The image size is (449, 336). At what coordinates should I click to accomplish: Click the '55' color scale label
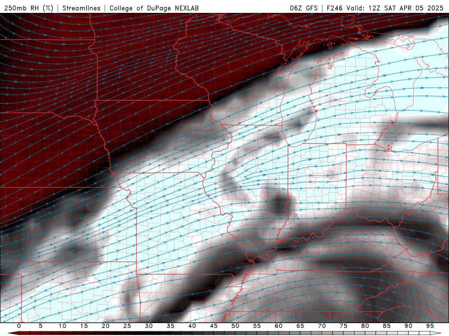tap(257, 326)
